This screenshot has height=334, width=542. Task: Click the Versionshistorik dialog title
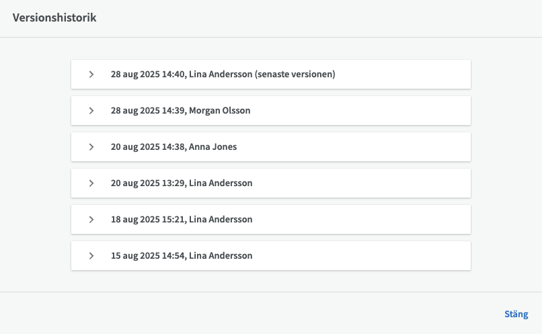pyautogui.click(x=54, y=18)
